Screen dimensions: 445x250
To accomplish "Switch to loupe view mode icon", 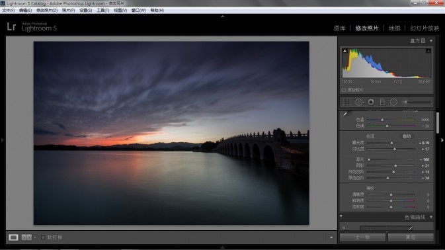I will tap(13, 237).
